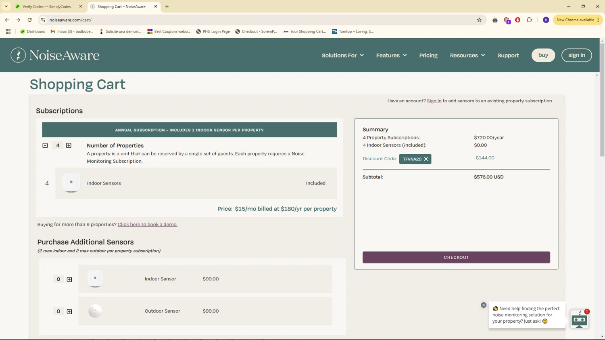Go back to the previous page
This screenshot has width=605, height=340.
(7, 20)
